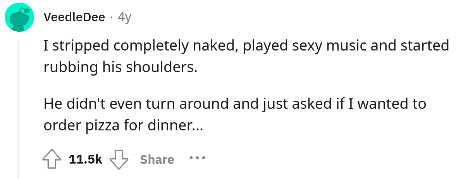The height and width of the screenshot is (179, 468).
Task: Open the 4y timestamp permalink
Action: pyautogui.click(x=124, y=18)
